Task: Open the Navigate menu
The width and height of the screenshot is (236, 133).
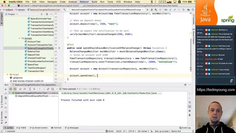Action: point(52,2)
